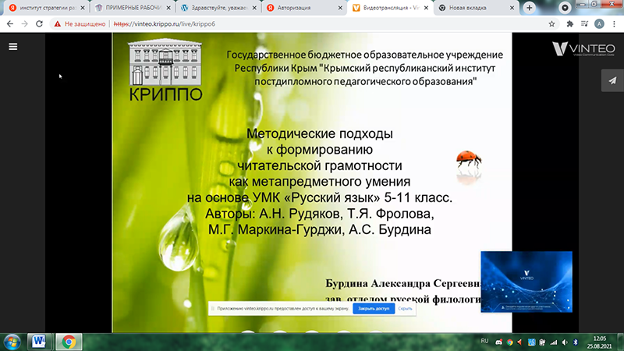
Task: Close the 'Здравствуйте, уважаемые' tab
Action: [x=254, y=8]
